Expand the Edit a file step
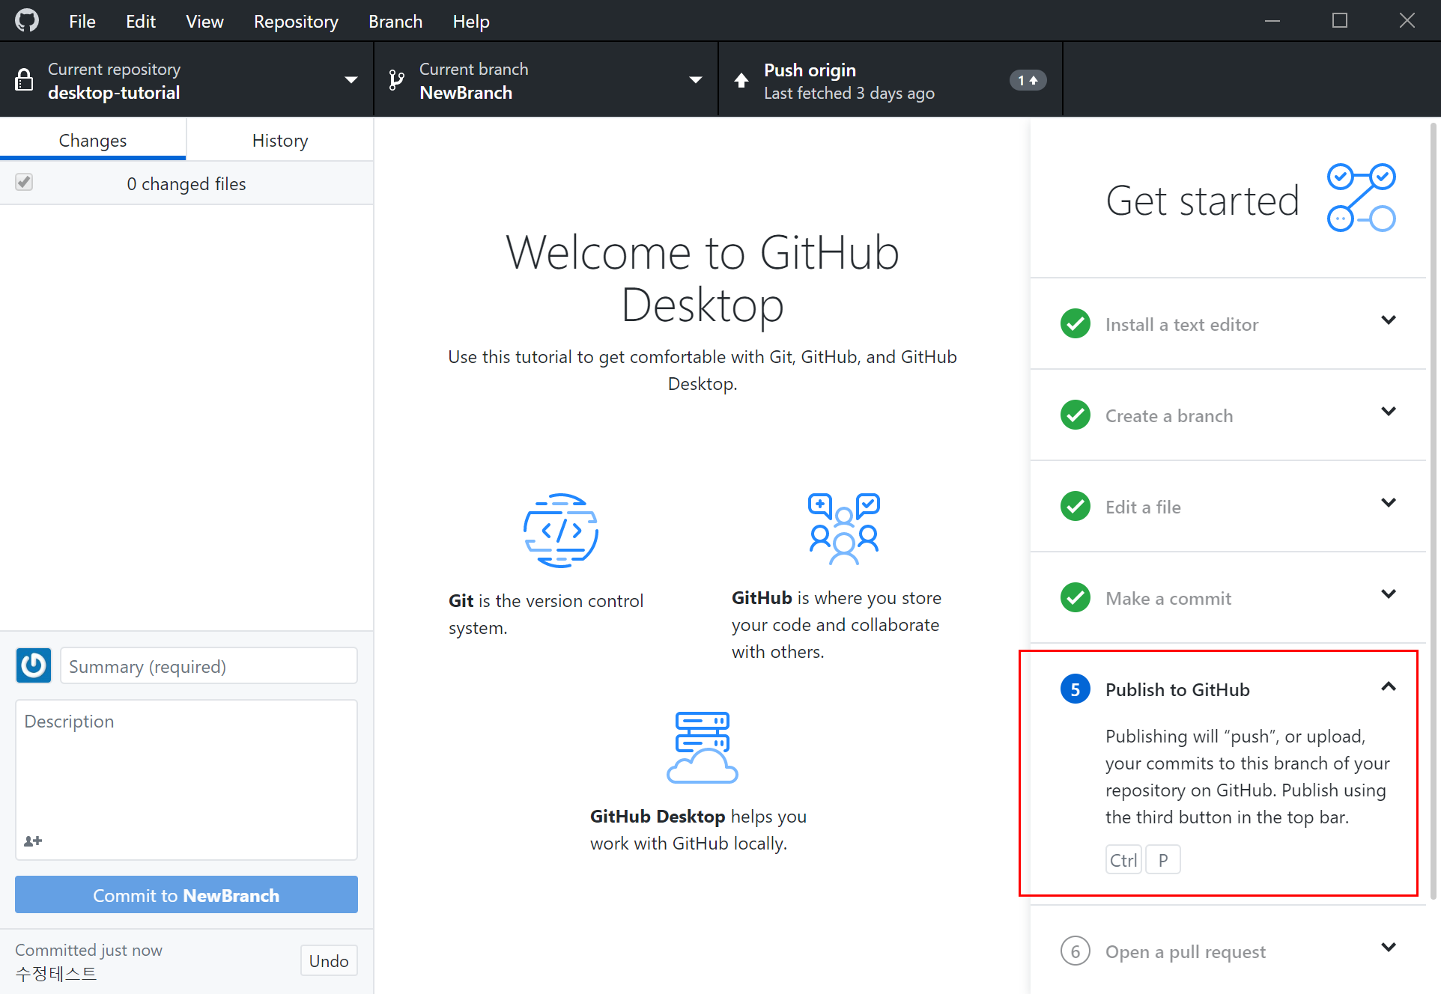 click(x=1389, y=503)
